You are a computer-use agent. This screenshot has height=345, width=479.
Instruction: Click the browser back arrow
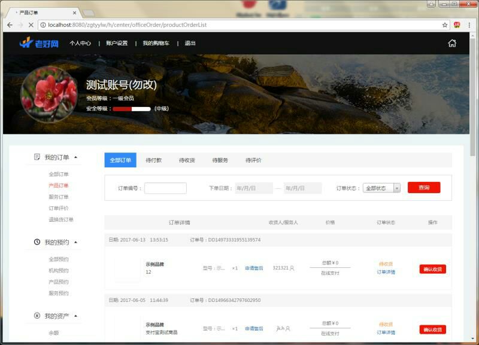point(10,25)
